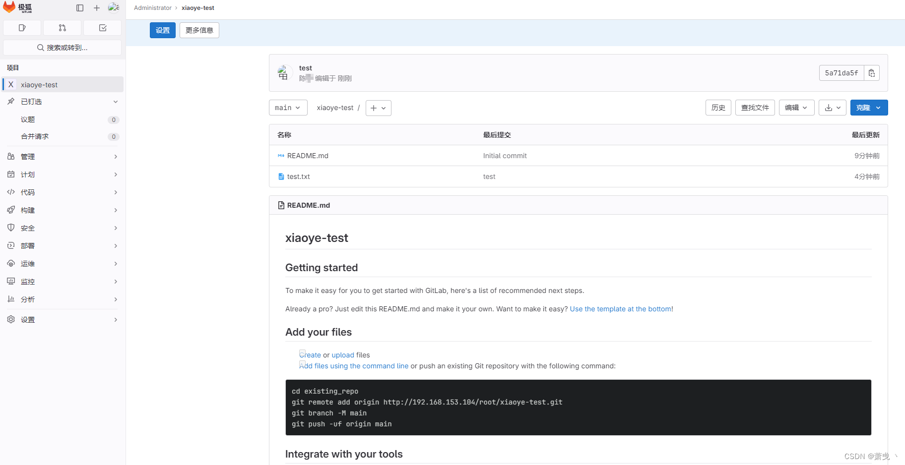The image size is (905, 465).
Task: Open the 编辑 edit dropdown
Action: 797,108
